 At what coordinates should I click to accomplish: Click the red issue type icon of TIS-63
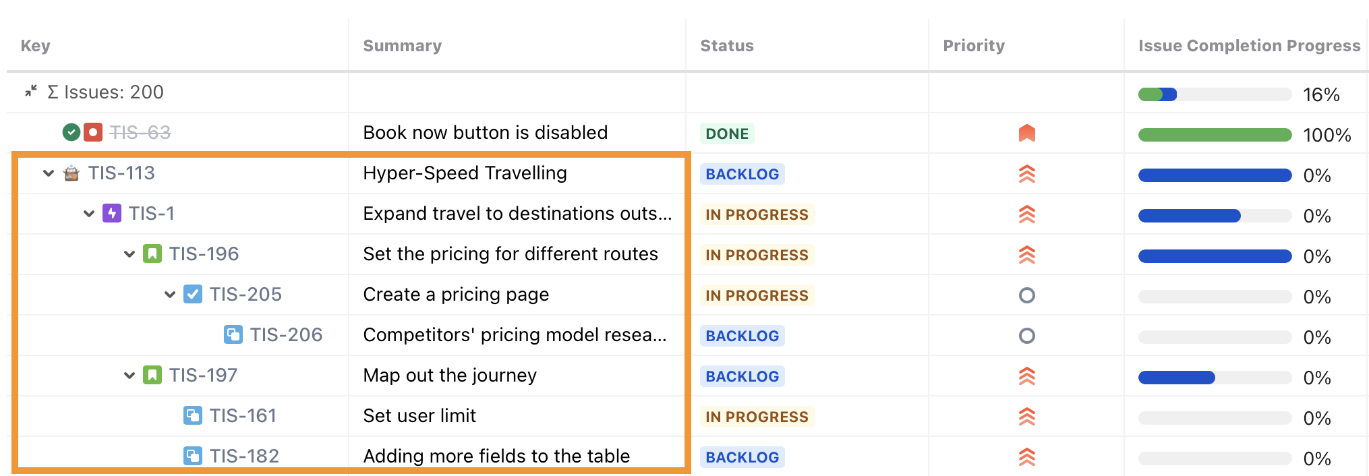(92, 132)
